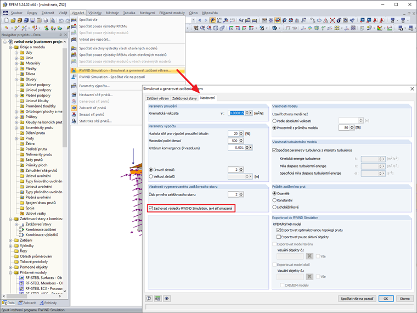Screen dimensions: 417x313
Task: Click the Parametry výpočtu menu icon
Action: click(74, 86)
